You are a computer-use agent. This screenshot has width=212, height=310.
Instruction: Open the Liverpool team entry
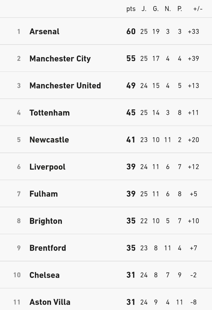click(47, 167)
